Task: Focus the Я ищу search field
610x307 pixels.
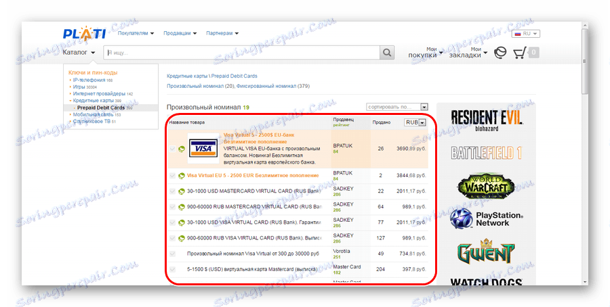Action: (x=241, y=52)
